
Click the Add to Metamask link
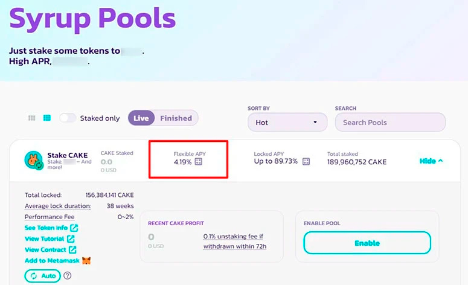tap(52, 261)
